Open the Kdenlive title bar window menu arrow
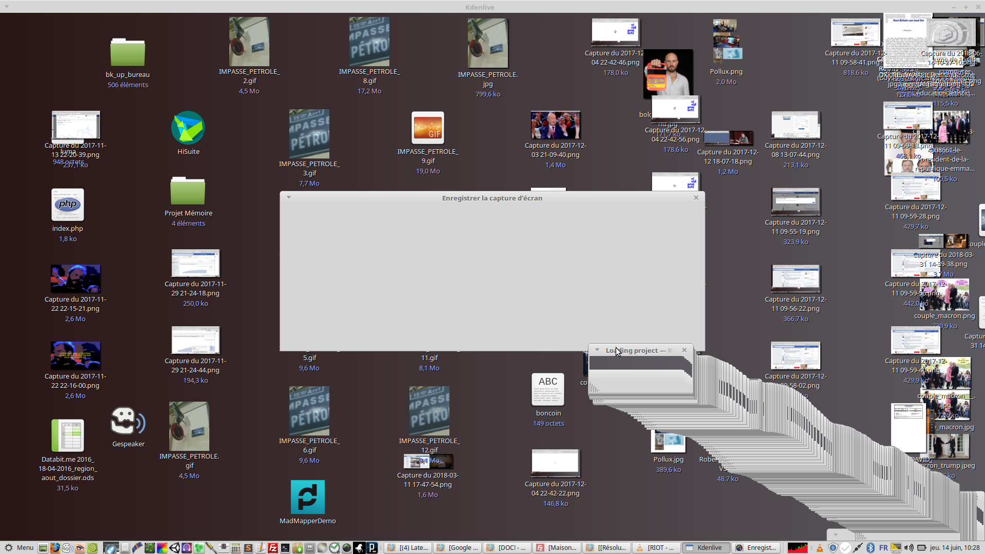The height and width of the screenshot is (554, 985). click(x=6, y=7)
